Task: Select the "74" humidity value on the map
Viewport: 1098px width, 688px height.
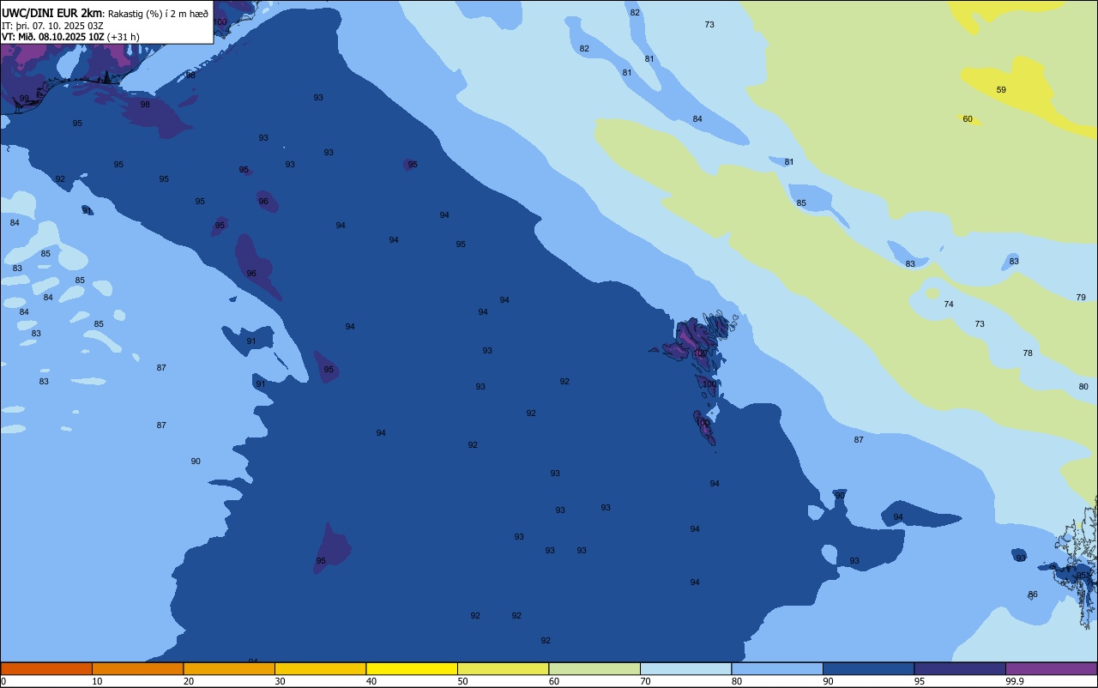Action: (x=949, y=305)
